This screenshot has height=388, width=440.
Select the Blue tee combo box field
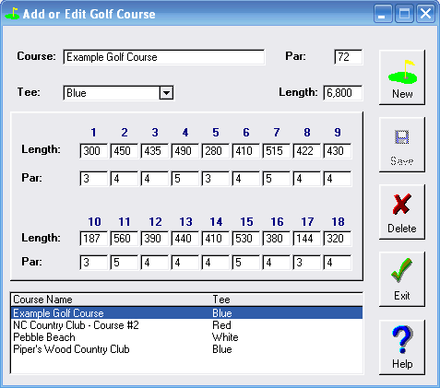118,93
